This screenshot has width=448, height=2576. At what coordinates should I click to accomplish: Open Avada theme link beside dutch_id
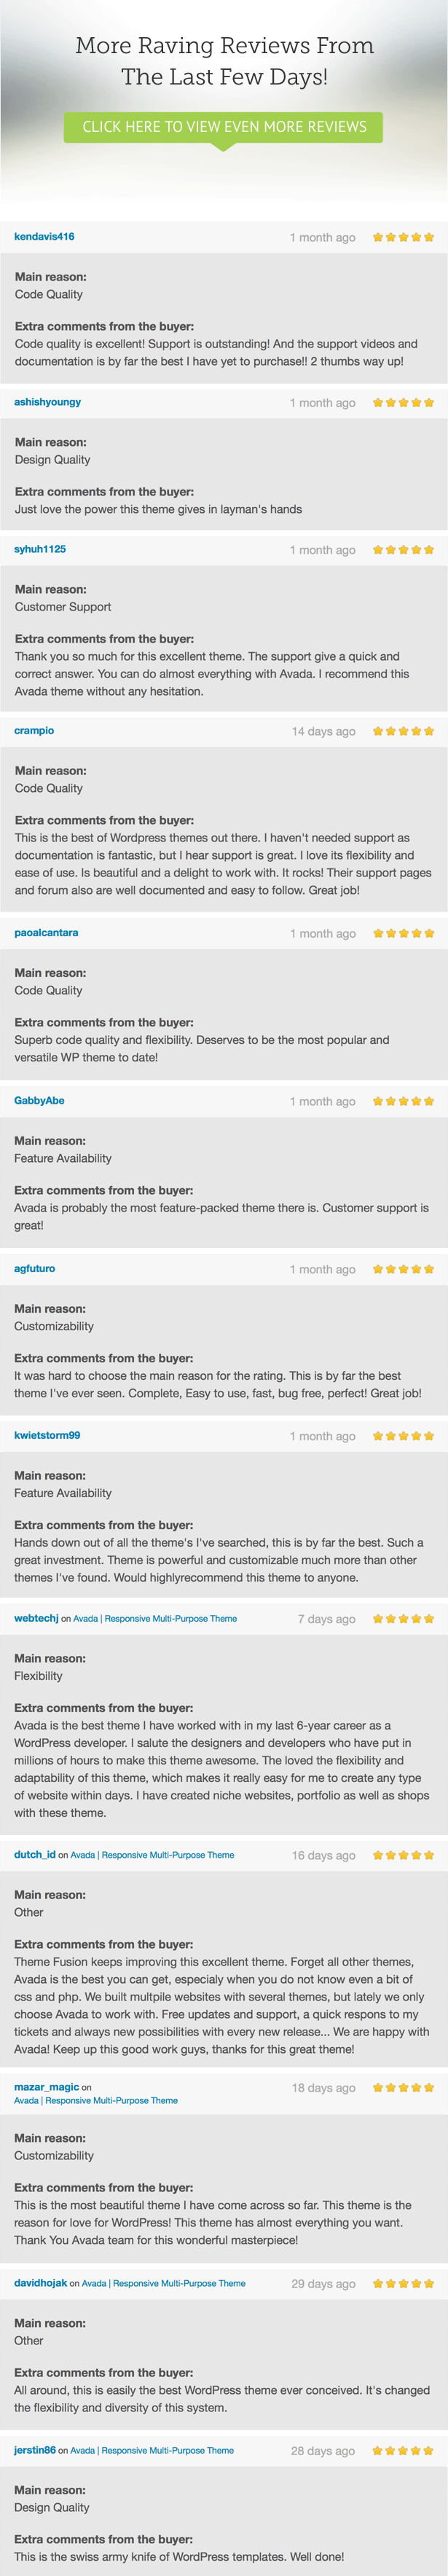152,1855
